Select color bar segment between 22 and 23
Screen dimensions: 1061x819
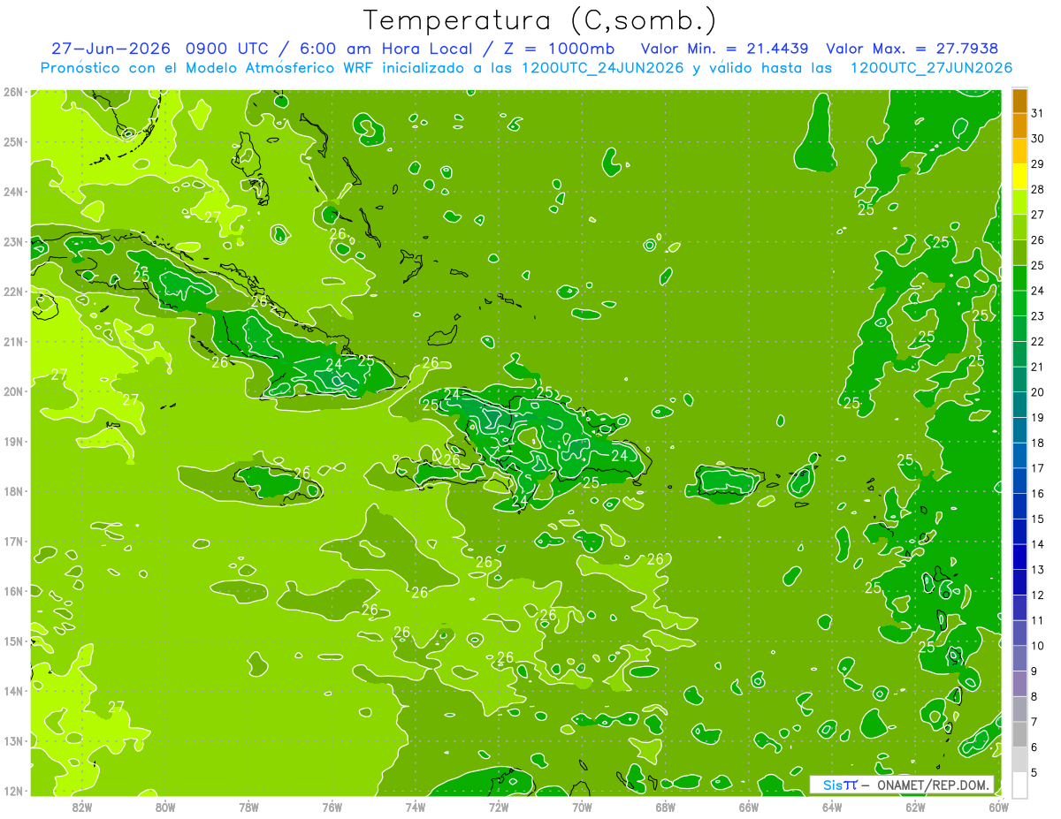point(1019,329)
